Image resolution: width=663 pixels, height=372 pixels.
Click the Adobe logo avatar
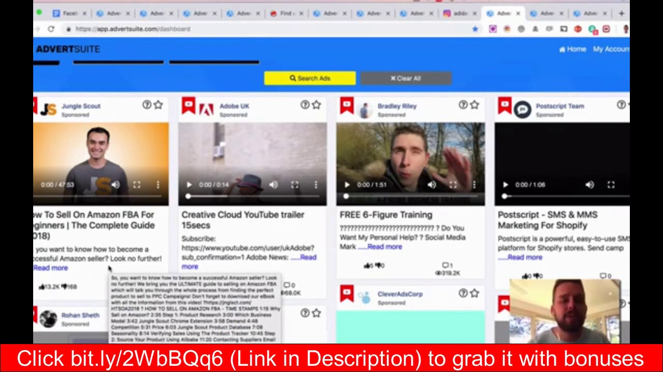[x=207, y=110]
